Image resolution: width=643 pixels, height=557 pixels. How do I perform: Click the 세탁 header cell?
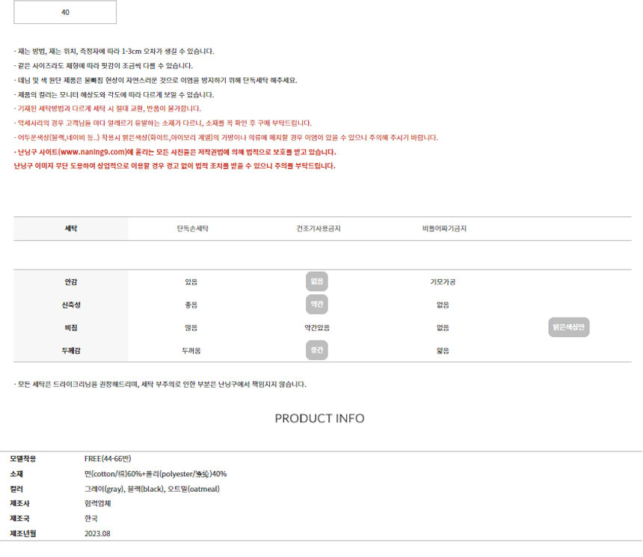click(71, 228)
